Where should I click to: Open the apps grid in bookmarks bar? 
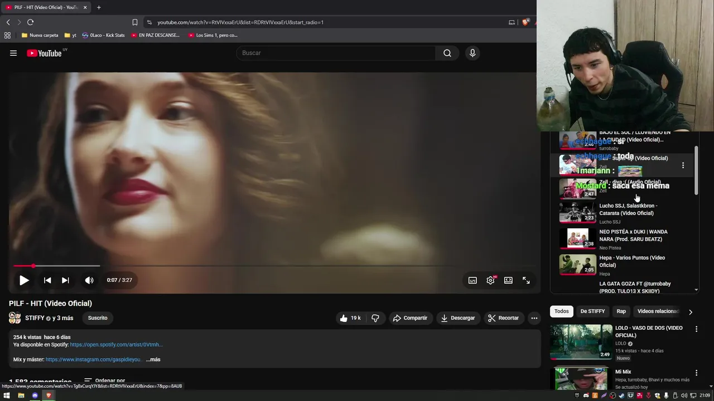[7, 35]
